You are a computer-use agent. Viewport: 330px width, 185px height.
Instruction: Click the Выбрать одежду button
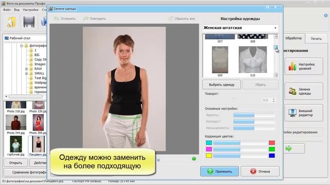pos(221,85)
